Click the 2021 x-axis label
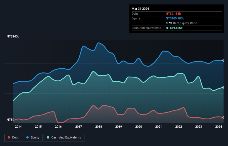 tap(159, 127)
